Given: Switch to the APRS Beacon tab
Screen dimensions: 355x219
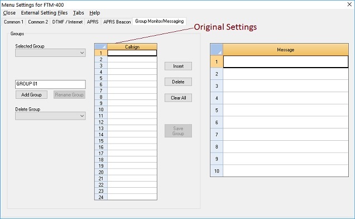Looking at the screenshot, I should click(x=117, y=22).
